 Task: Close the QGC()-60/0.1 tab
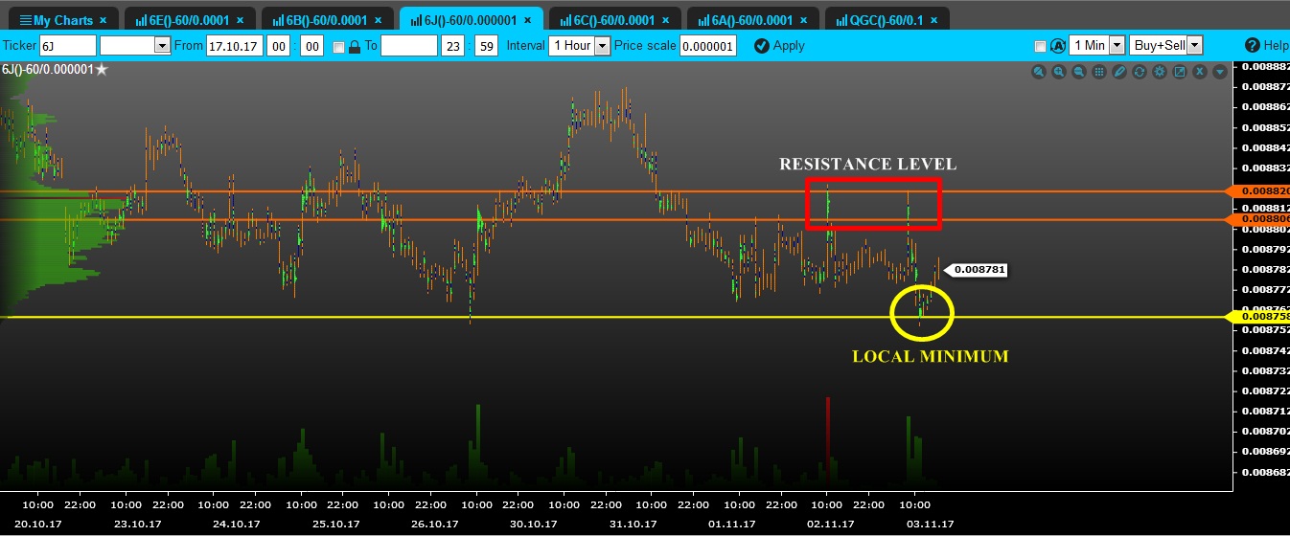pos(933,20)
